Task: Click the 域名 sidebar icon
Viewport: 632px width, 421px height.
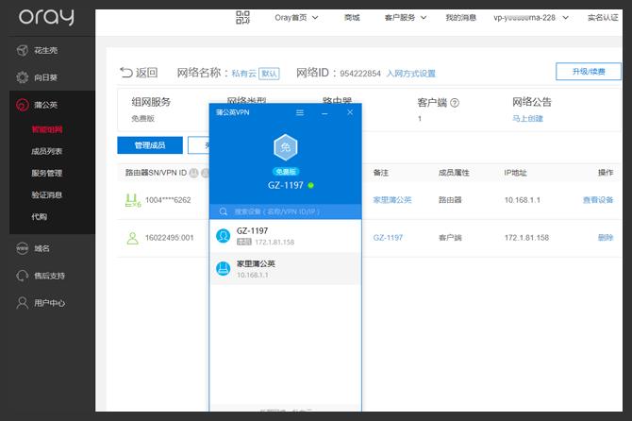Action: click(23, 248)
